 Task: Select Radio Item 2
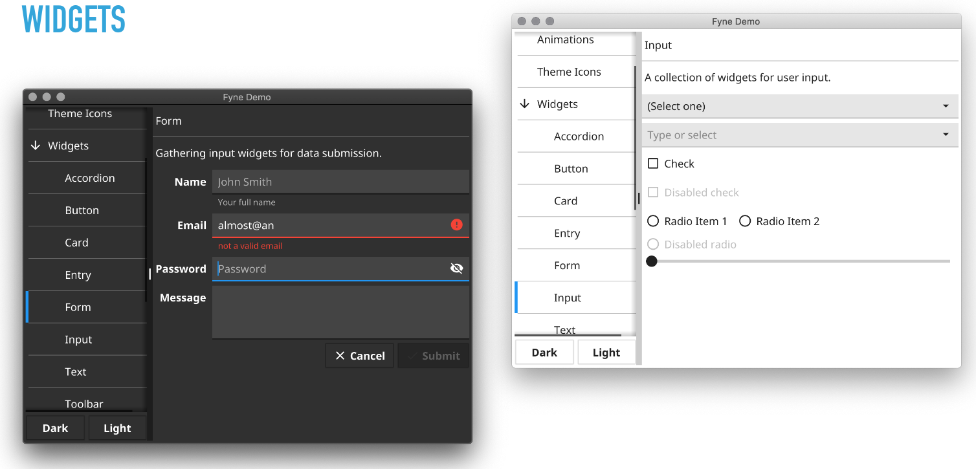pyautogui.click(x=745, y=221)
